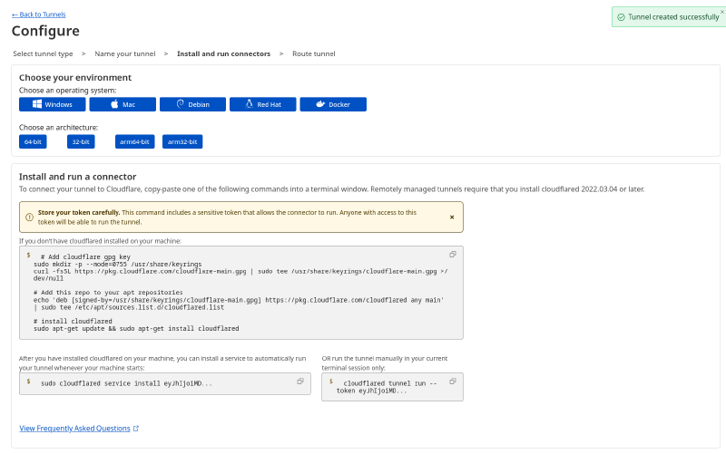Select the 64-bit architecture
This screenshot has width=726, height=454.
click(x=33, y=141)
